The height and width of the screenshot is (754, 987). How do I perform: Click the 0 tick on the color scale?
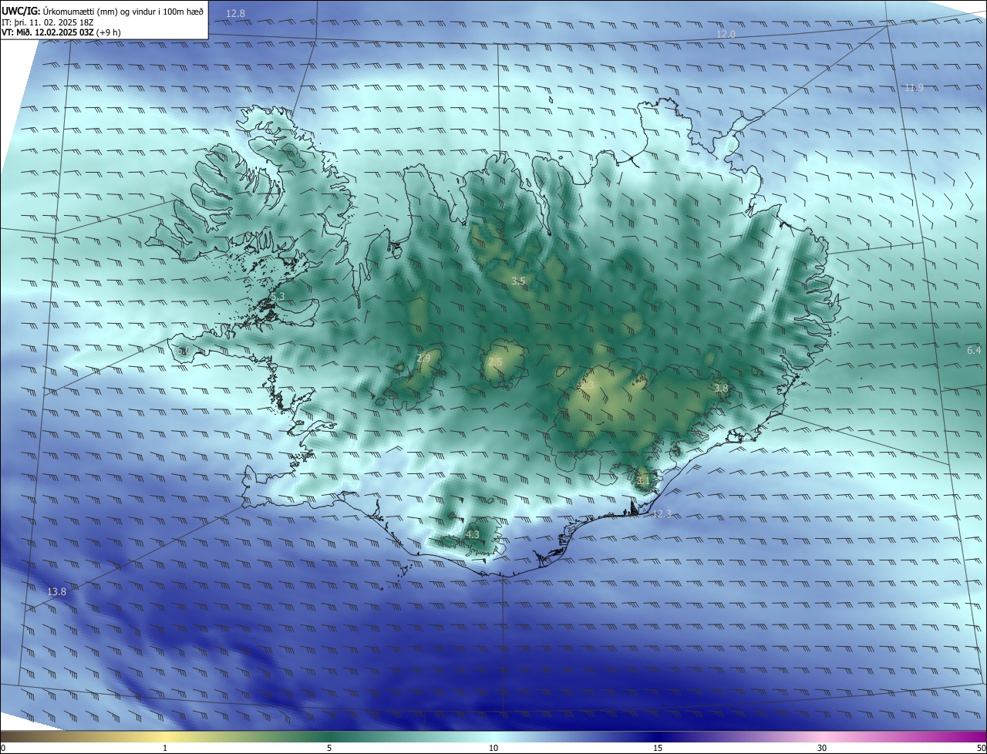pyautogui.click(x=3, y=748)
